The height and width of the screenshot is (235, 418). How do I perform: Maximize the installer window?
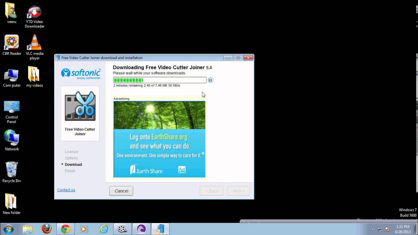[238, 58]
